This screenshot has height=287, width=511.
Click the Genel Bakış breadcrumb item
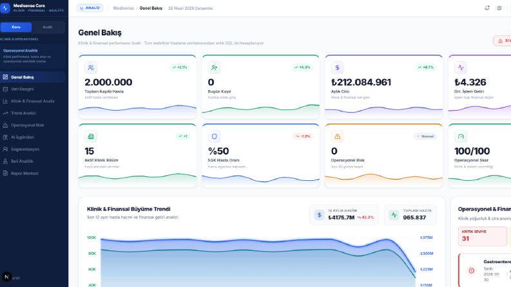[151, 8]
